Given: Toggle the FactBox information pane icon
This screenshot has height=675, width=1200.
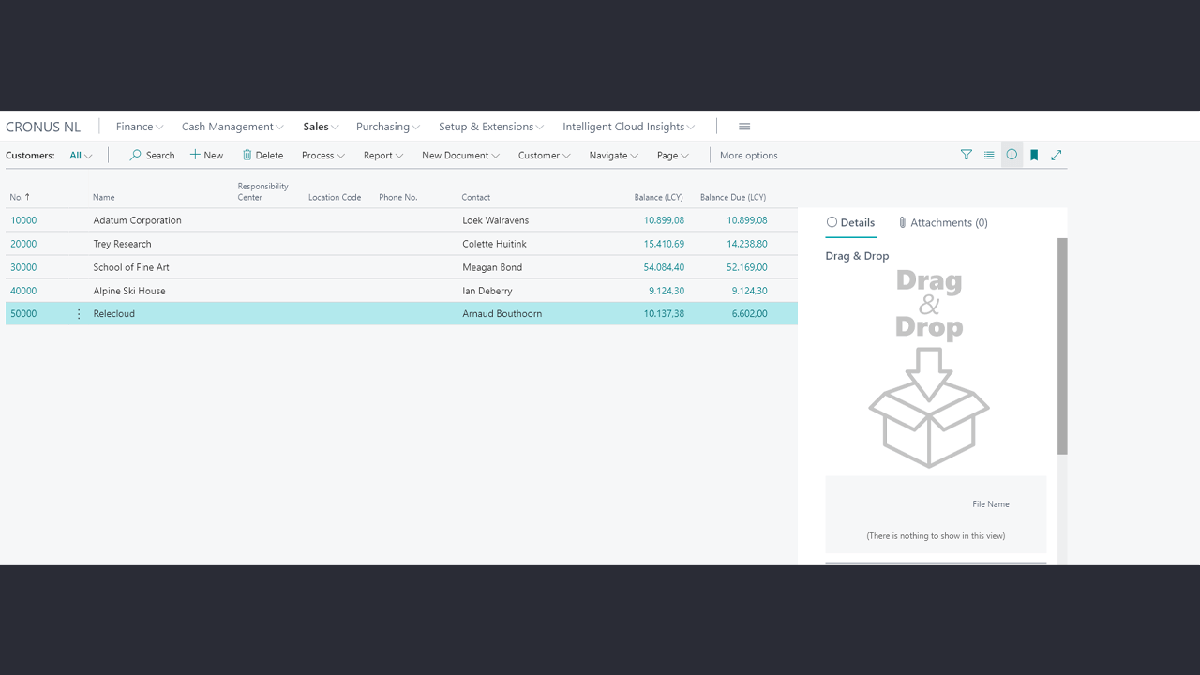Looking at the screenshot, I should (x=1012, y=156).
